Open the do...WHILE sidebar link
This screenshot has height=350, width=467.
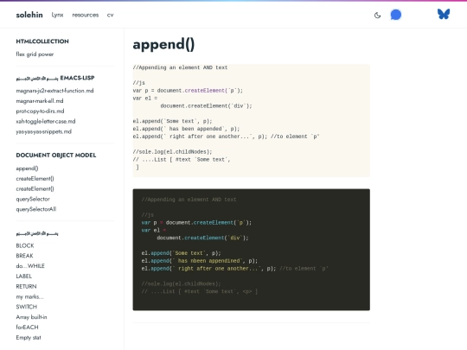point(30,266)
